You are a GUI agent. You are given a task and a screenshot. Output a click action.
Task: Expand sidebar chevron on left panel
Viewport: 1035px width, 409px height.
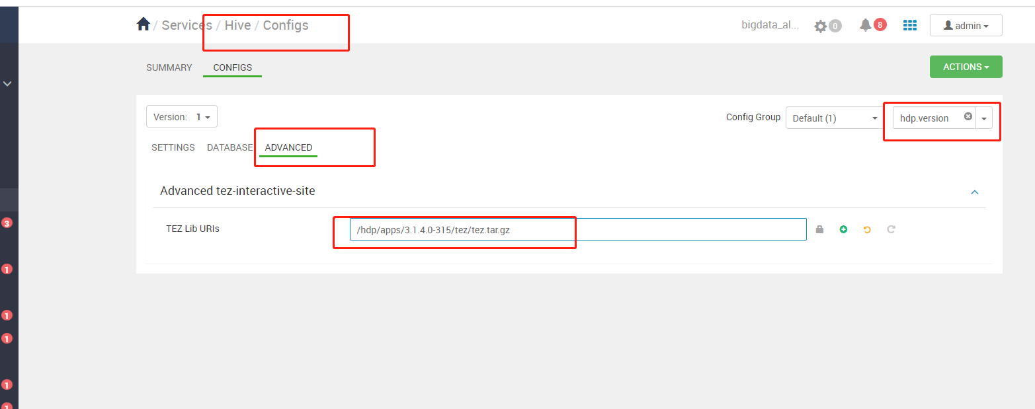tap(8, 84)
